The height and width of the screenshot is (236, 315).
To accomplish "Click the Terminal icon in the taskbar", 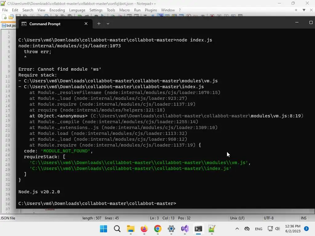I will pyautogui.click(x=198, y=229).
